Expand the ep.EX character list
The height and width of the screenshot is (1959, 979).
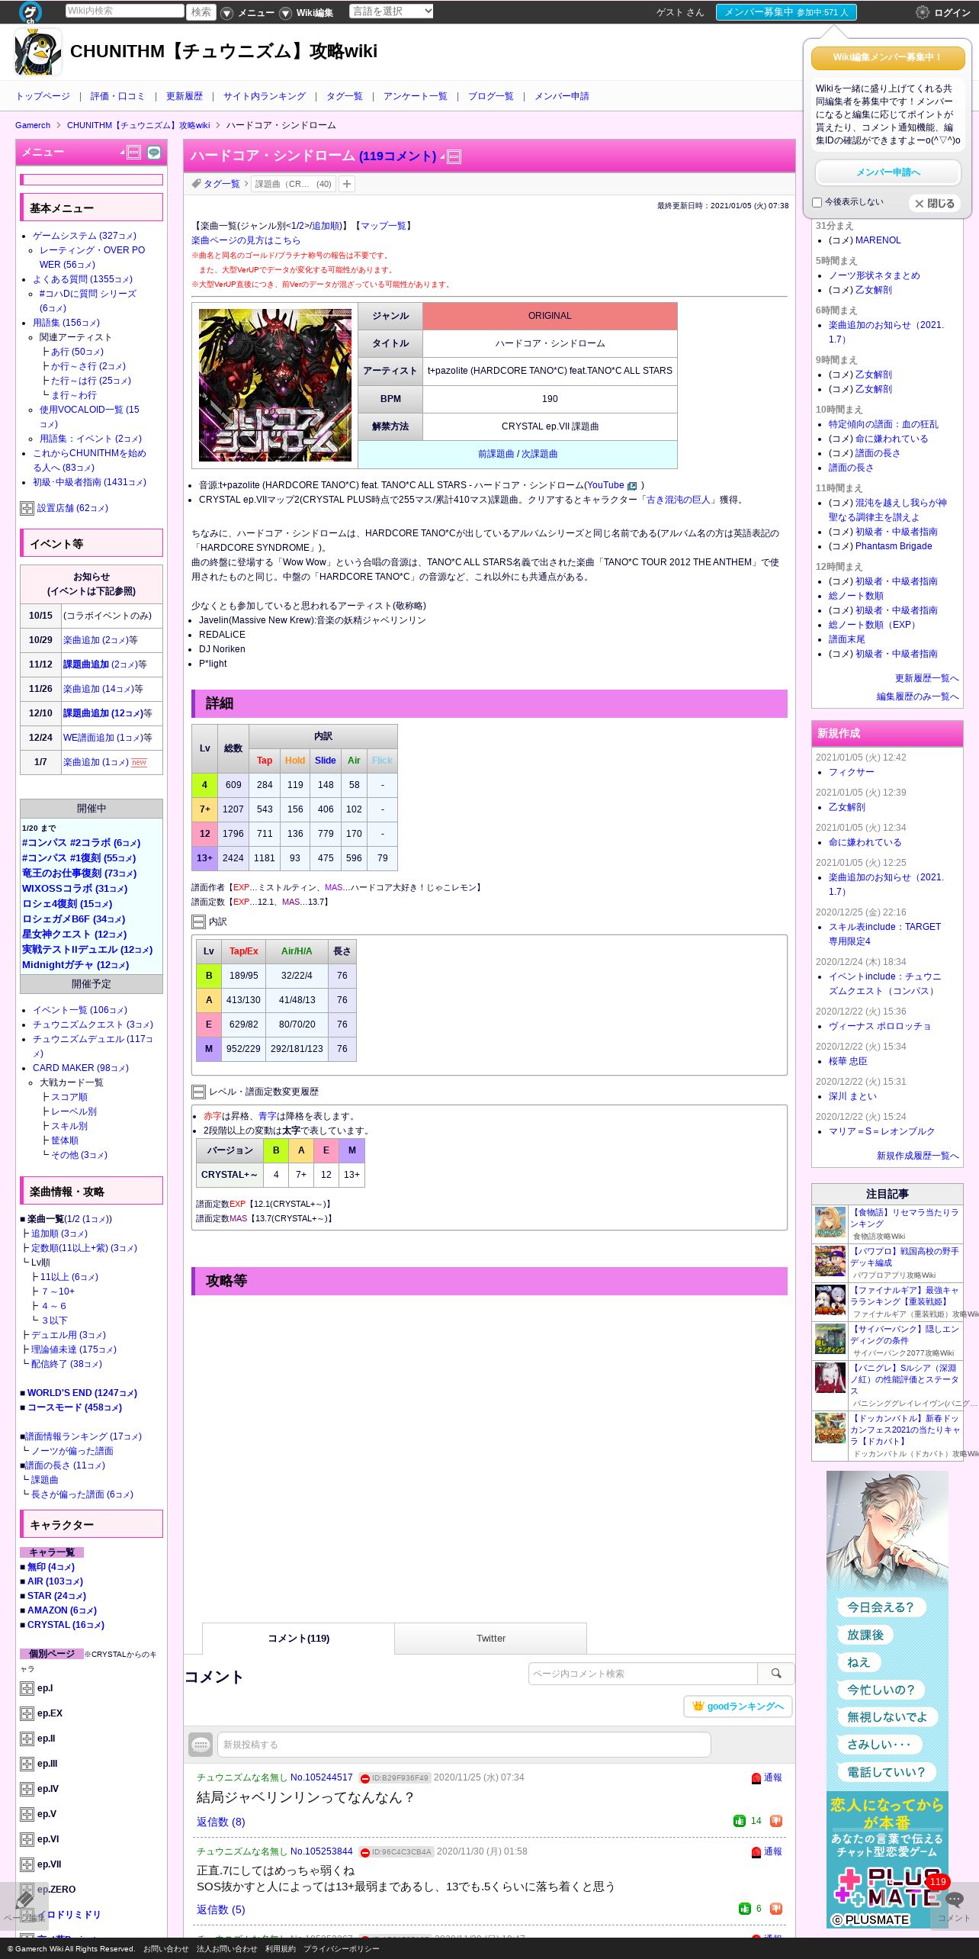tap(27, 1713)
